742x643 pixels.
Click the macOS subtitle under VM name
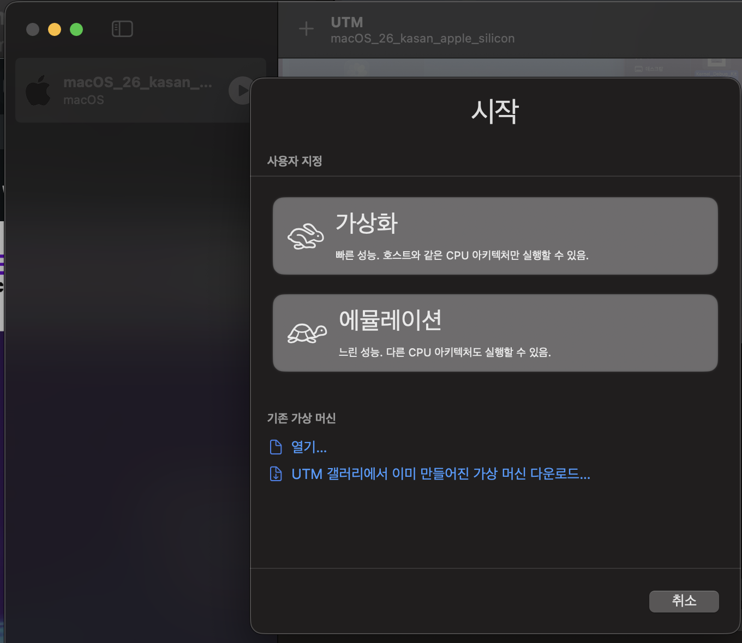pyautogui.click(x=83, y=100)
